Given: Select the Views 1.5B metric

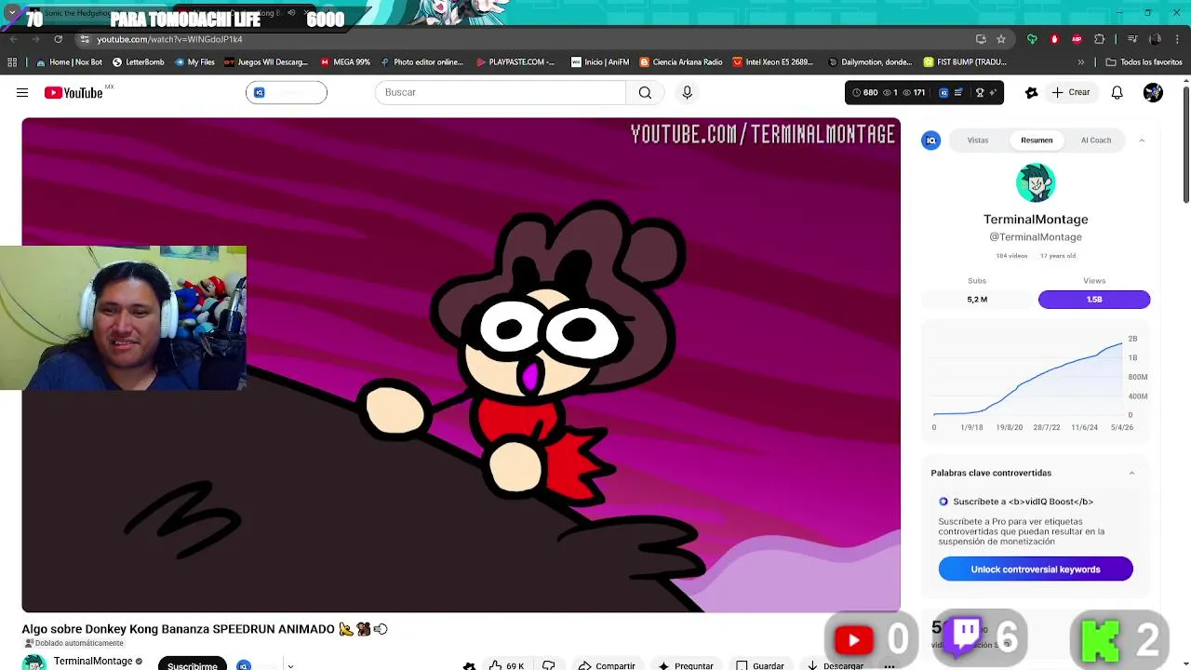Looking at the screenshot, I should tap(1094, 300).
